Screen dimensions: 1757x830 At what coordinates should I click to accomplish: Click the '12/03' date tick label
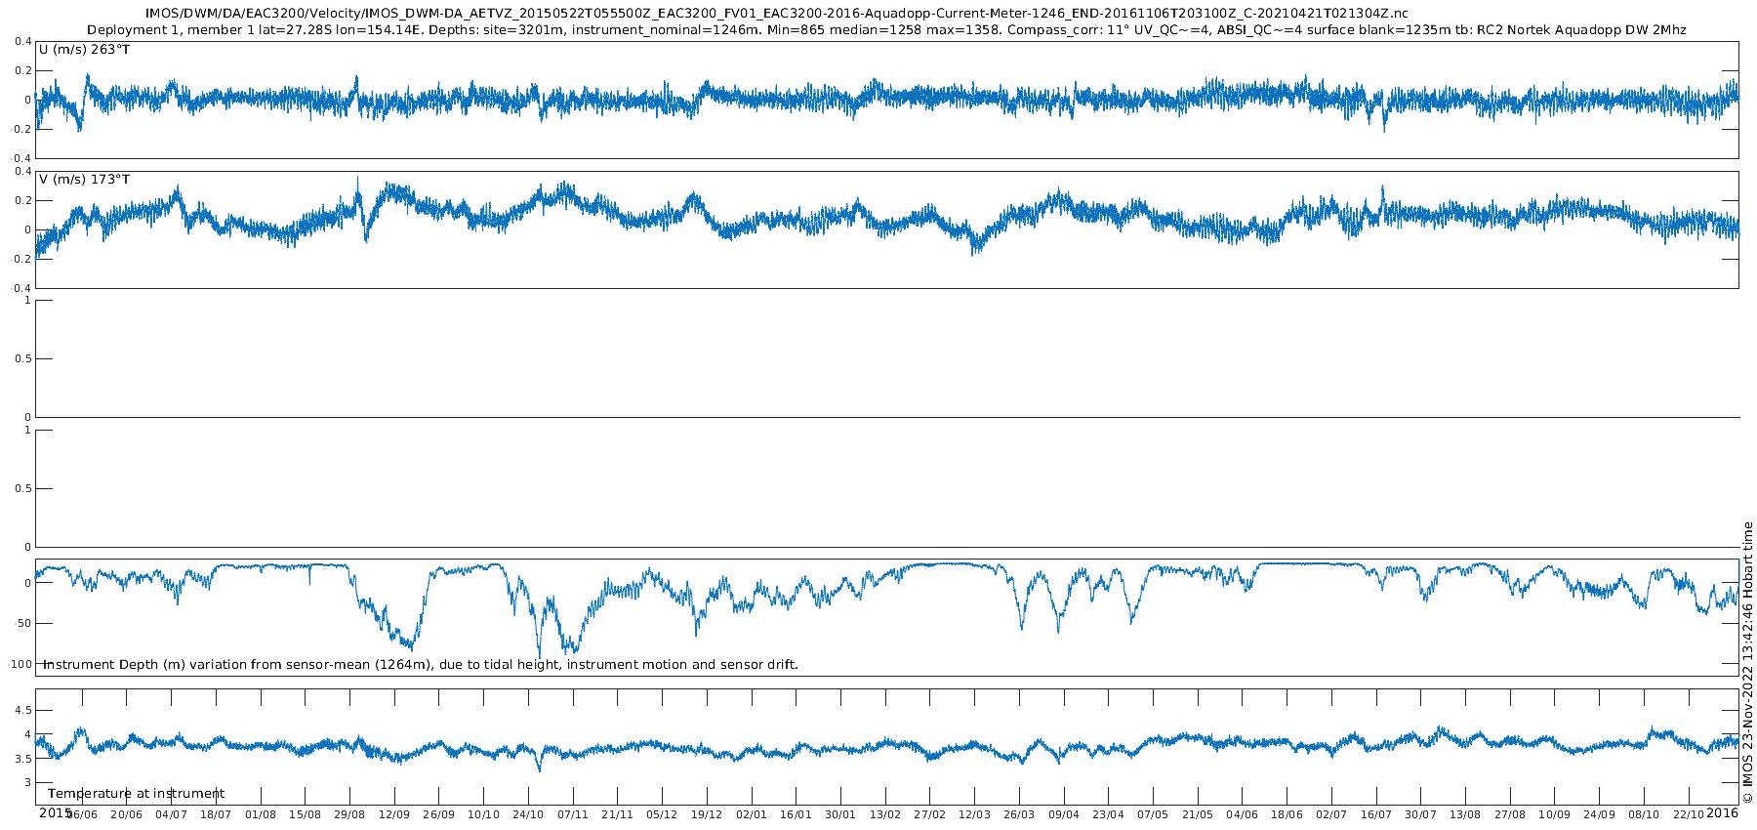pos(974,814)
